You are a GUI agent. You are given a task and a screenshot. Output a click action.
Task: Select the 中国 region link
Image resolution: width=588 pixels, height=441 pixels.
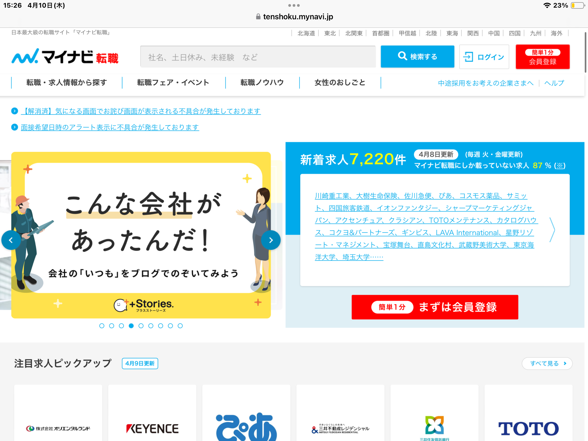(x=494, y=33)
